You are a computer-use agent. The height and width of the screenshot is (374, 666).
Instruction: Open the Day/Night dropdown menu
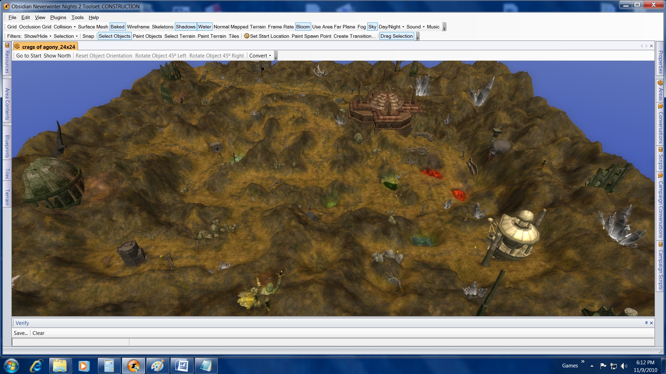391,27
